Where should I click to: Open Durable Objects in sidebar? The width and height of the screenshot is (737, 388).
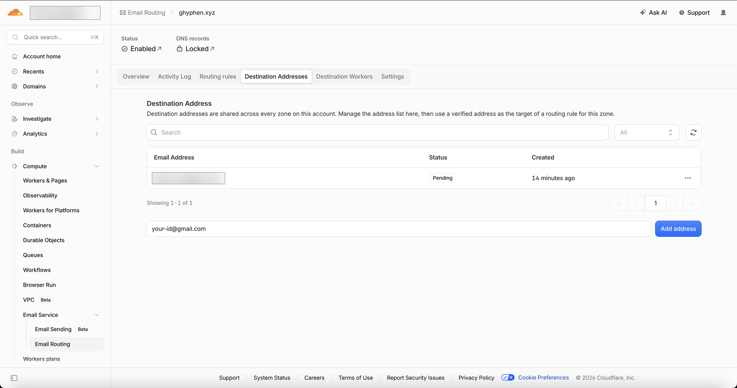point(44,240)
